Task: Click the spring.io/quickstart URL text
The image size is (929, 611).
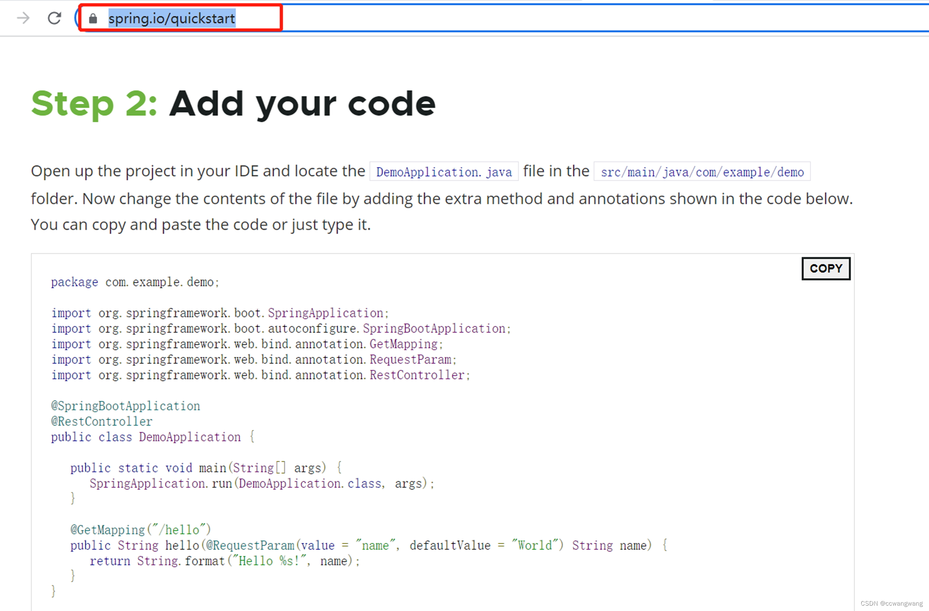Action: pos(172,19)
